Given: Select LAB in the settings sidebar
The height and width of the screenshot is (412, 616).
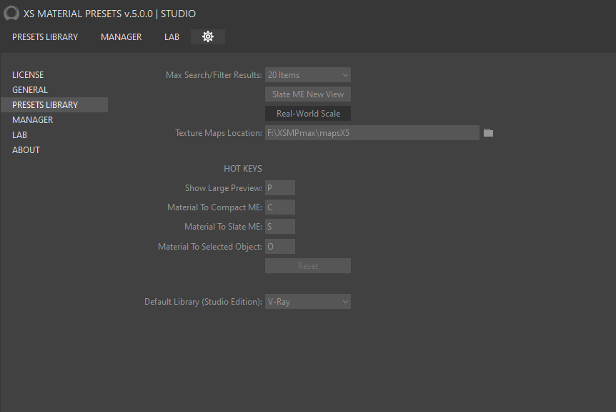Looking at the screenshot, I should [x=19, y=135].
